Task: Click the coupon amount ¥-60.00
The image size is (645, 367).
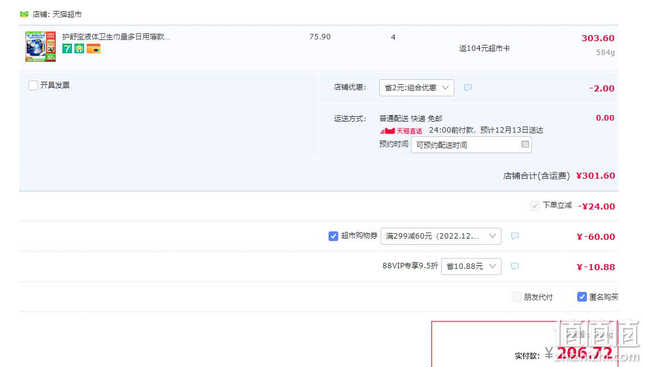Action: point(595,237)
